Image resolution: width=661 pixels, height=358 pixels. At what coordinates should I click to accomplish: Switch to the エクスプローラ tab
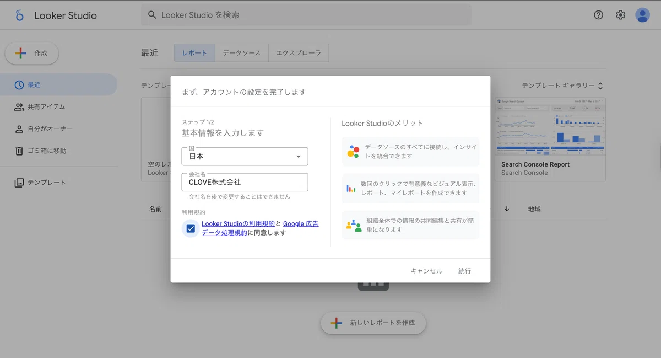299,53
